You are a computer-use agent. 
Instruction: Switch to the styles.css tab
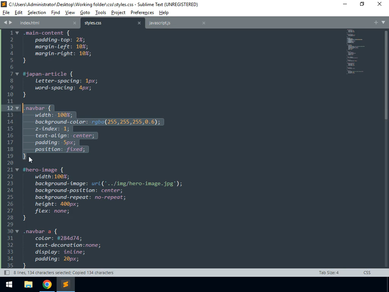93,23
